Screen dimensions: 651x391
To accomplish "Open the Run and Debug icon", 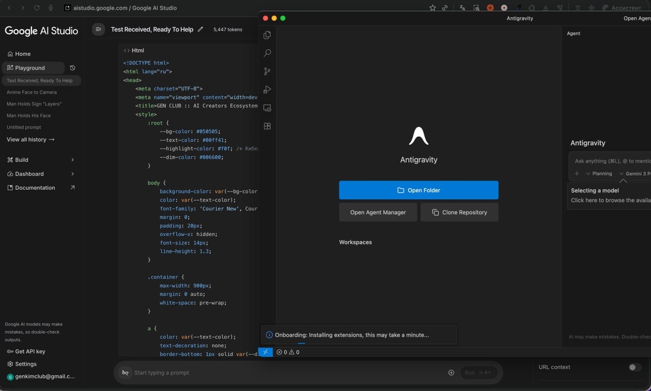I will [267, 90].
